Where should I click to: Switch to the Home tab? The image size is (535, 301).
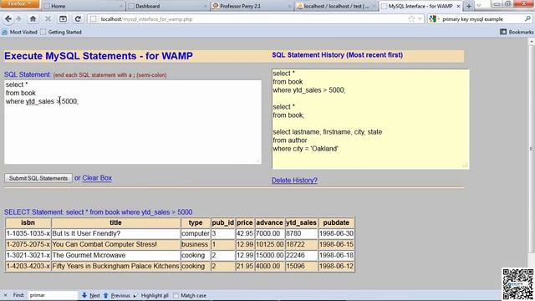tap(83, 6)
